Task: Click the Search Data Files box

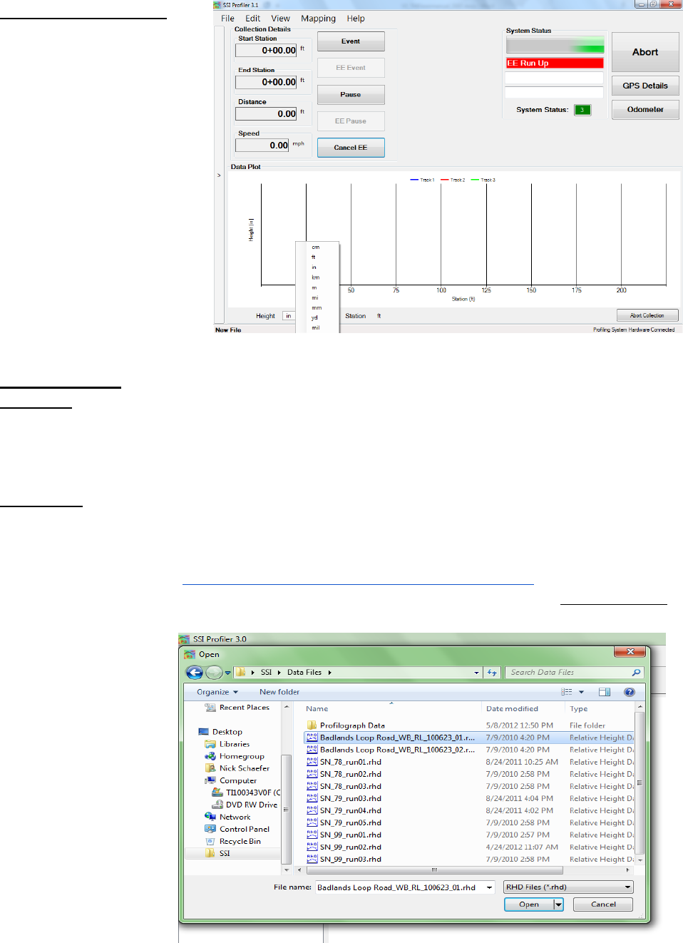Action: pyautogui.click(x=575, y=672)
